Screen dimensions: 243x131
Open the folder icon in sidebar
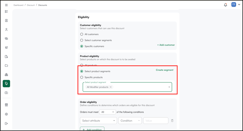[x=7, y=66]
